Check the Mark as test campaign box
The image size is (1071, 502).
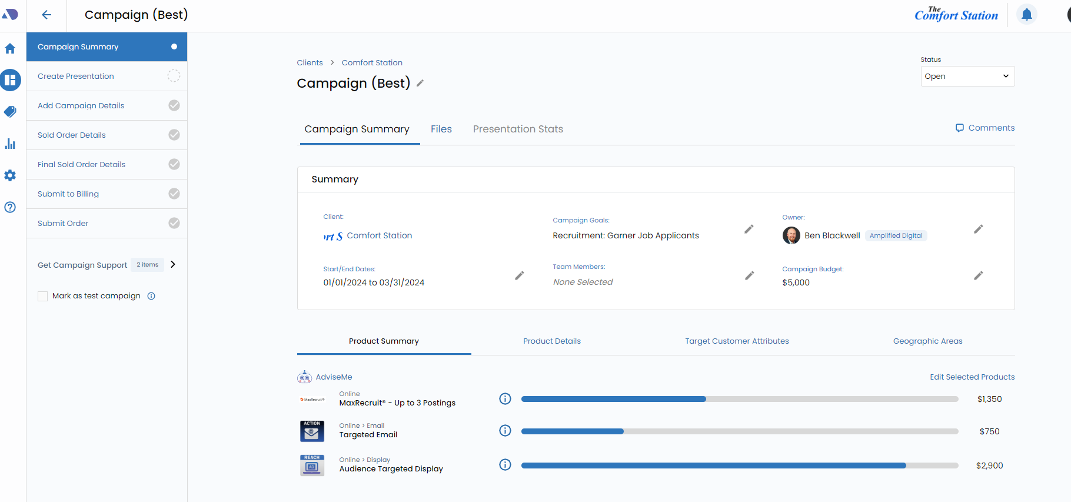(43, 296)
